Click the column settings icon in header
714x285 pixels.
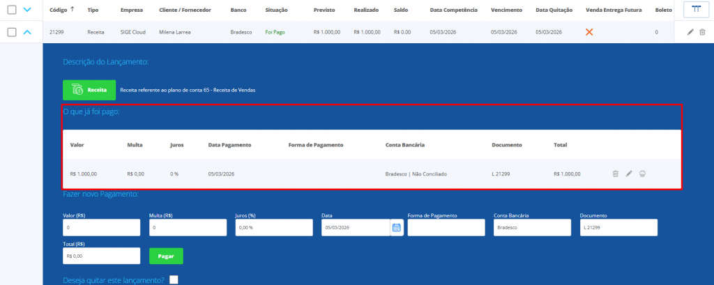coord(696,10)
